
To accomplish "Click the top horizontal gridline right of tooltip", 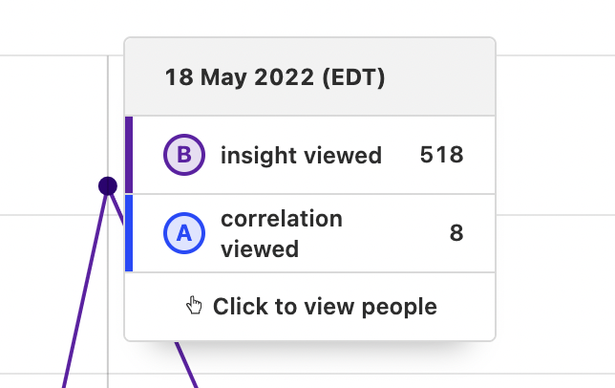I will (x=554, y=55).
